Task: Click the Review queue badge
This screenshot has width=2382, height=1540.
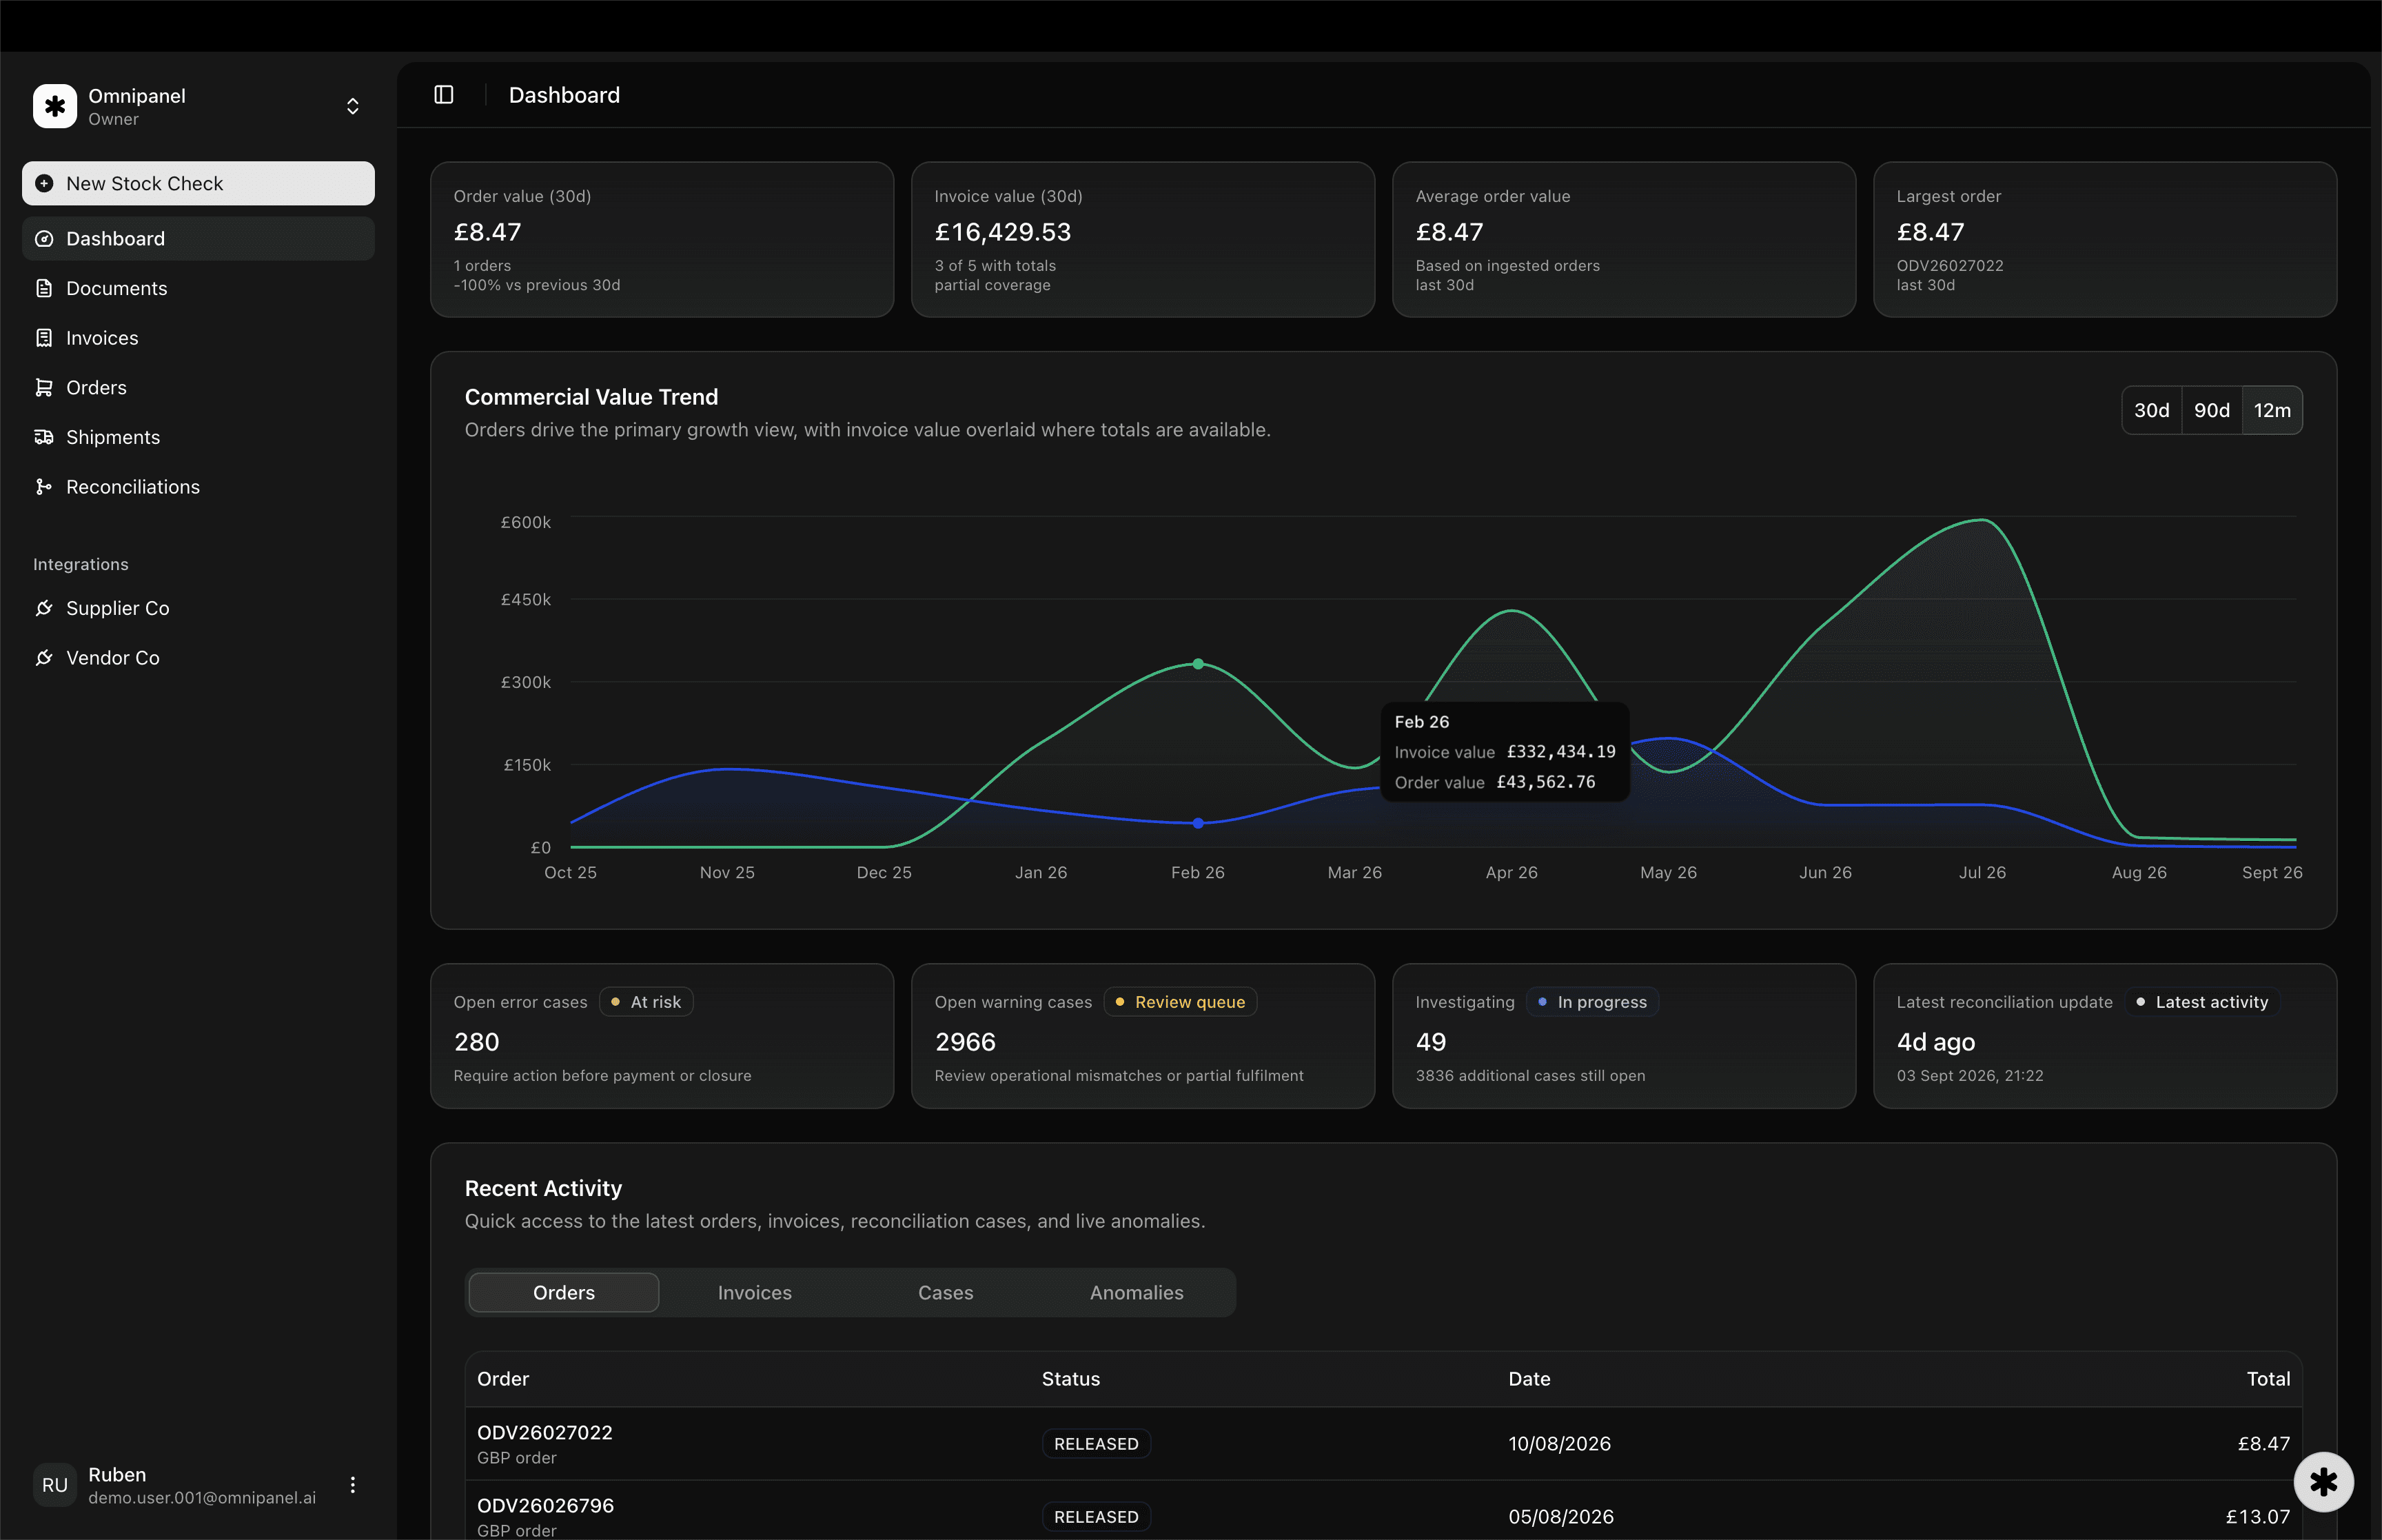Action: [1179, 1002]
